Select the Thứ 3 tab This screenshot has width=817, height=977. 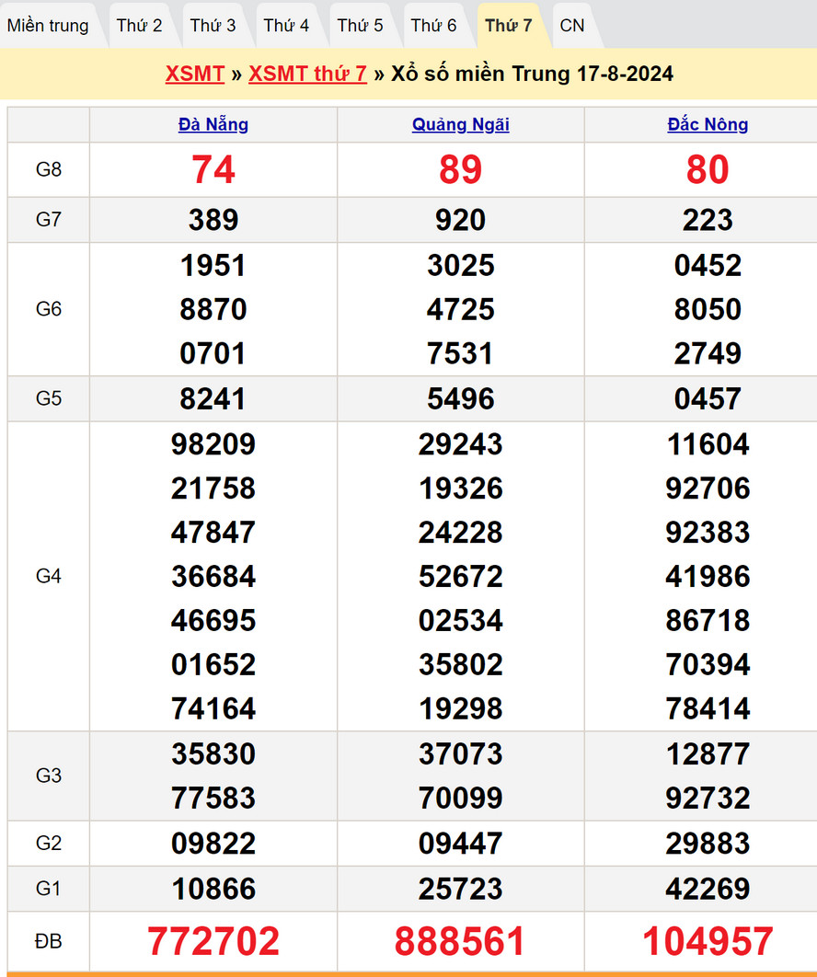click(213, 26)
